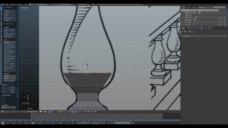Hide the Road object in outliner
Screen dimensions: 228x128
220,22
